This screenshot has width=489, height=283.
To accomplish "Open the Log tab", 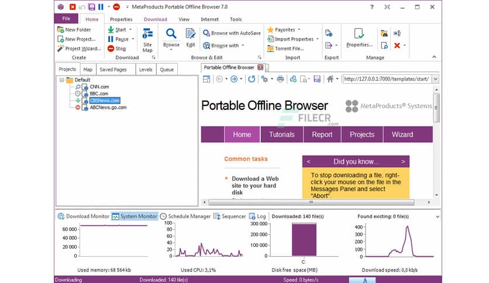I will click(257, 216).
